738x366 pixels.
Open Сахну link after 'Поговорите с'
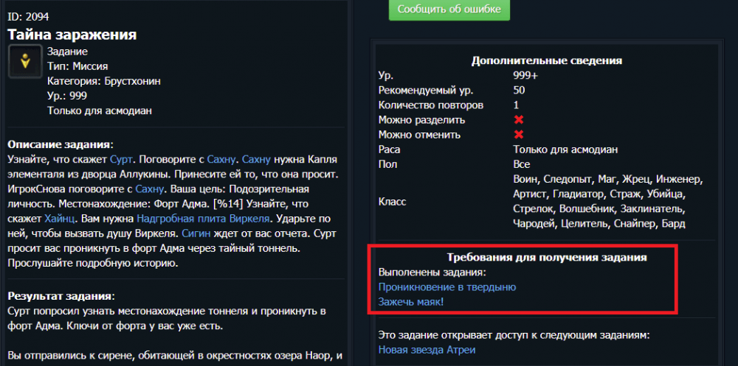221,159
